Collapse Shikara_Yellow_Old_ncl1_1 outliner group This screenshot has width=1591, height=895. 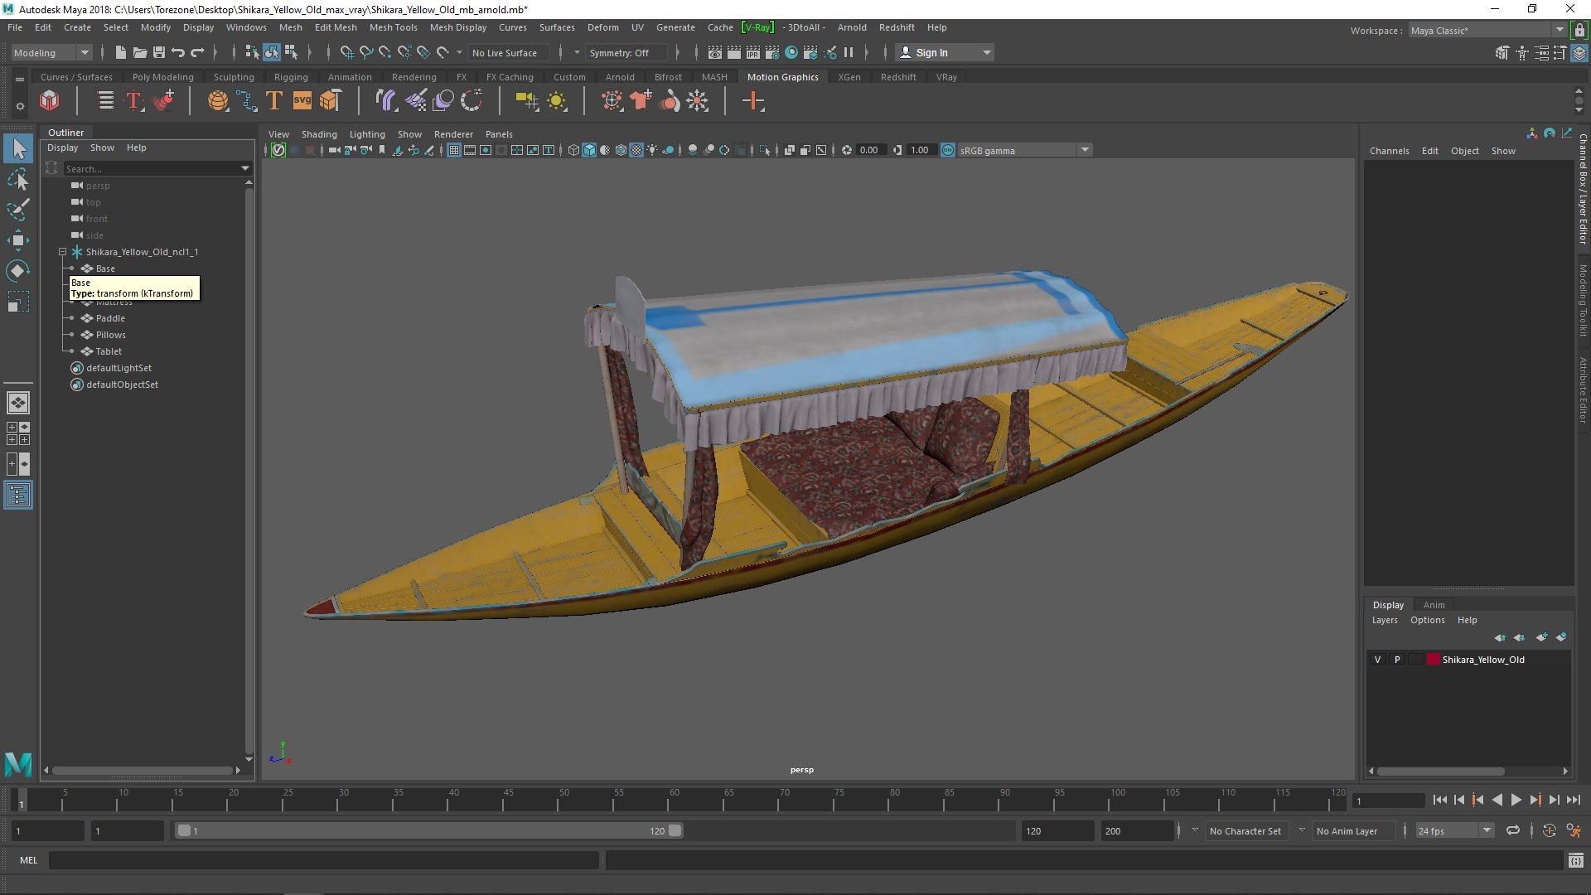click(62, 252)
